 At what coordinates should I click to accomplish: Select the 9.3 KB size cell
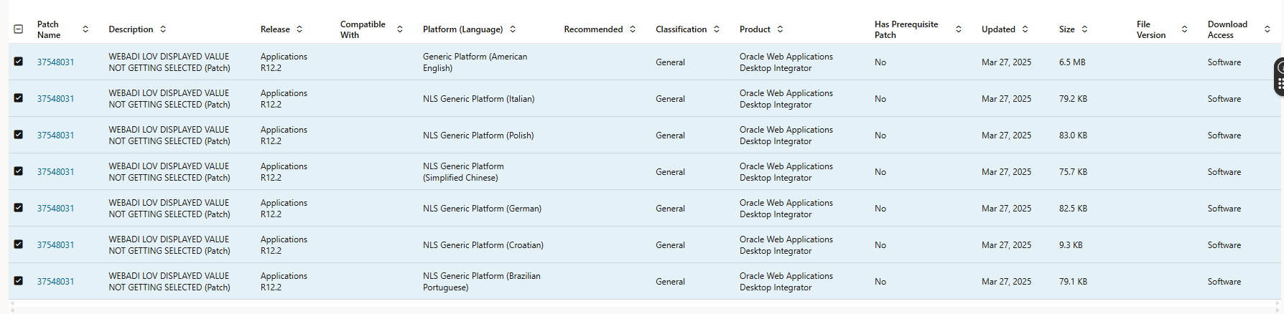(1071, 245)
